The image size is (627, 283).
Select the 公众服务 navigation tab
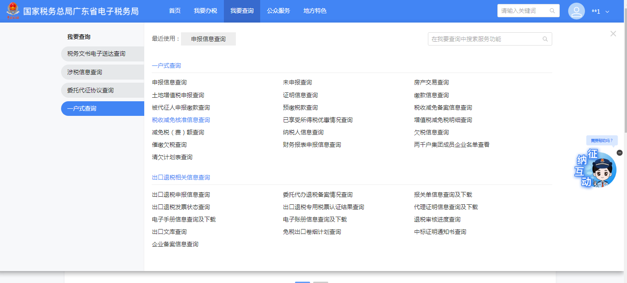point(278,11)
